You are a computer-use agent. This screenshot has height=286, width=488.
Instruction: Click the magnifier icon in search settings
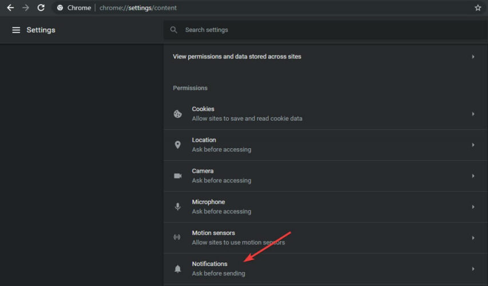pyautogui.click(x=174, y=30)
